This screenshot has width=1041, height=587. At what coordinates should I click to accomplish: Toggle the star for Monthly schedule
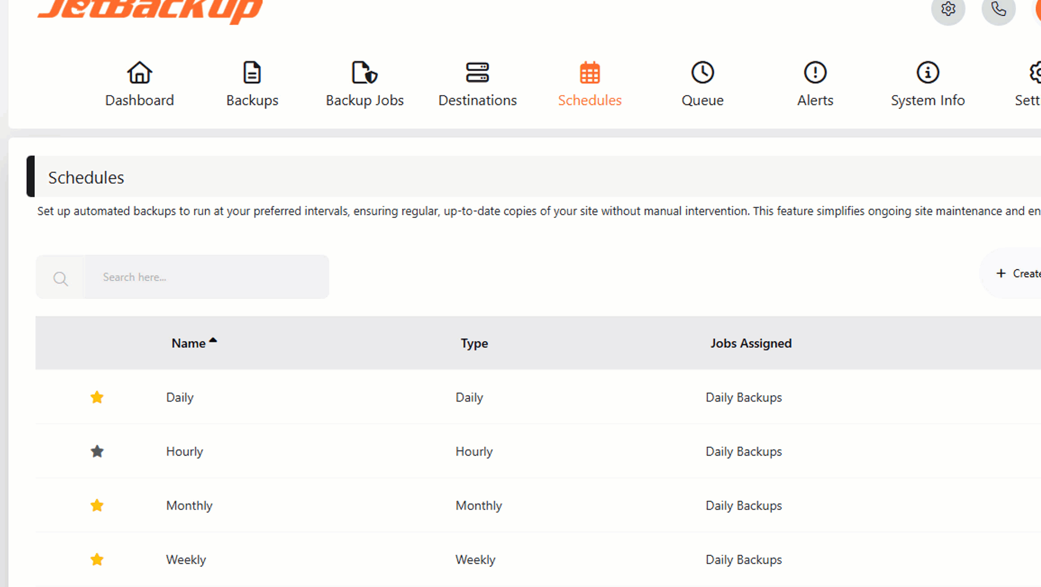tap(97, 505)
